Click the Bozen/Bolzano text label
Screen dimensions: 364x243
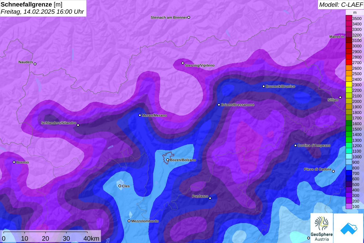[183, 160]
